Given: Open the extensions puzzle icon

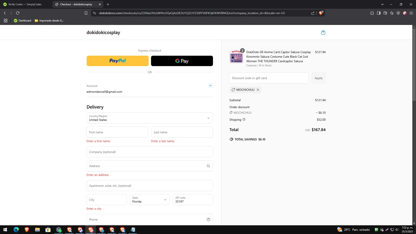Looking at the screenshot, I should (x=372, y=13).
